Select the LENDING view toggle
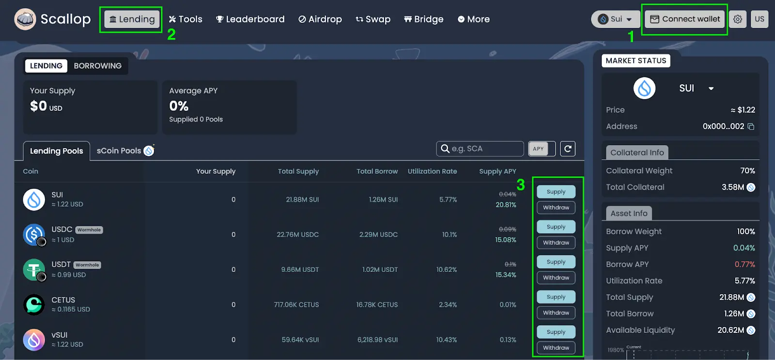 (x=46, y=66)
